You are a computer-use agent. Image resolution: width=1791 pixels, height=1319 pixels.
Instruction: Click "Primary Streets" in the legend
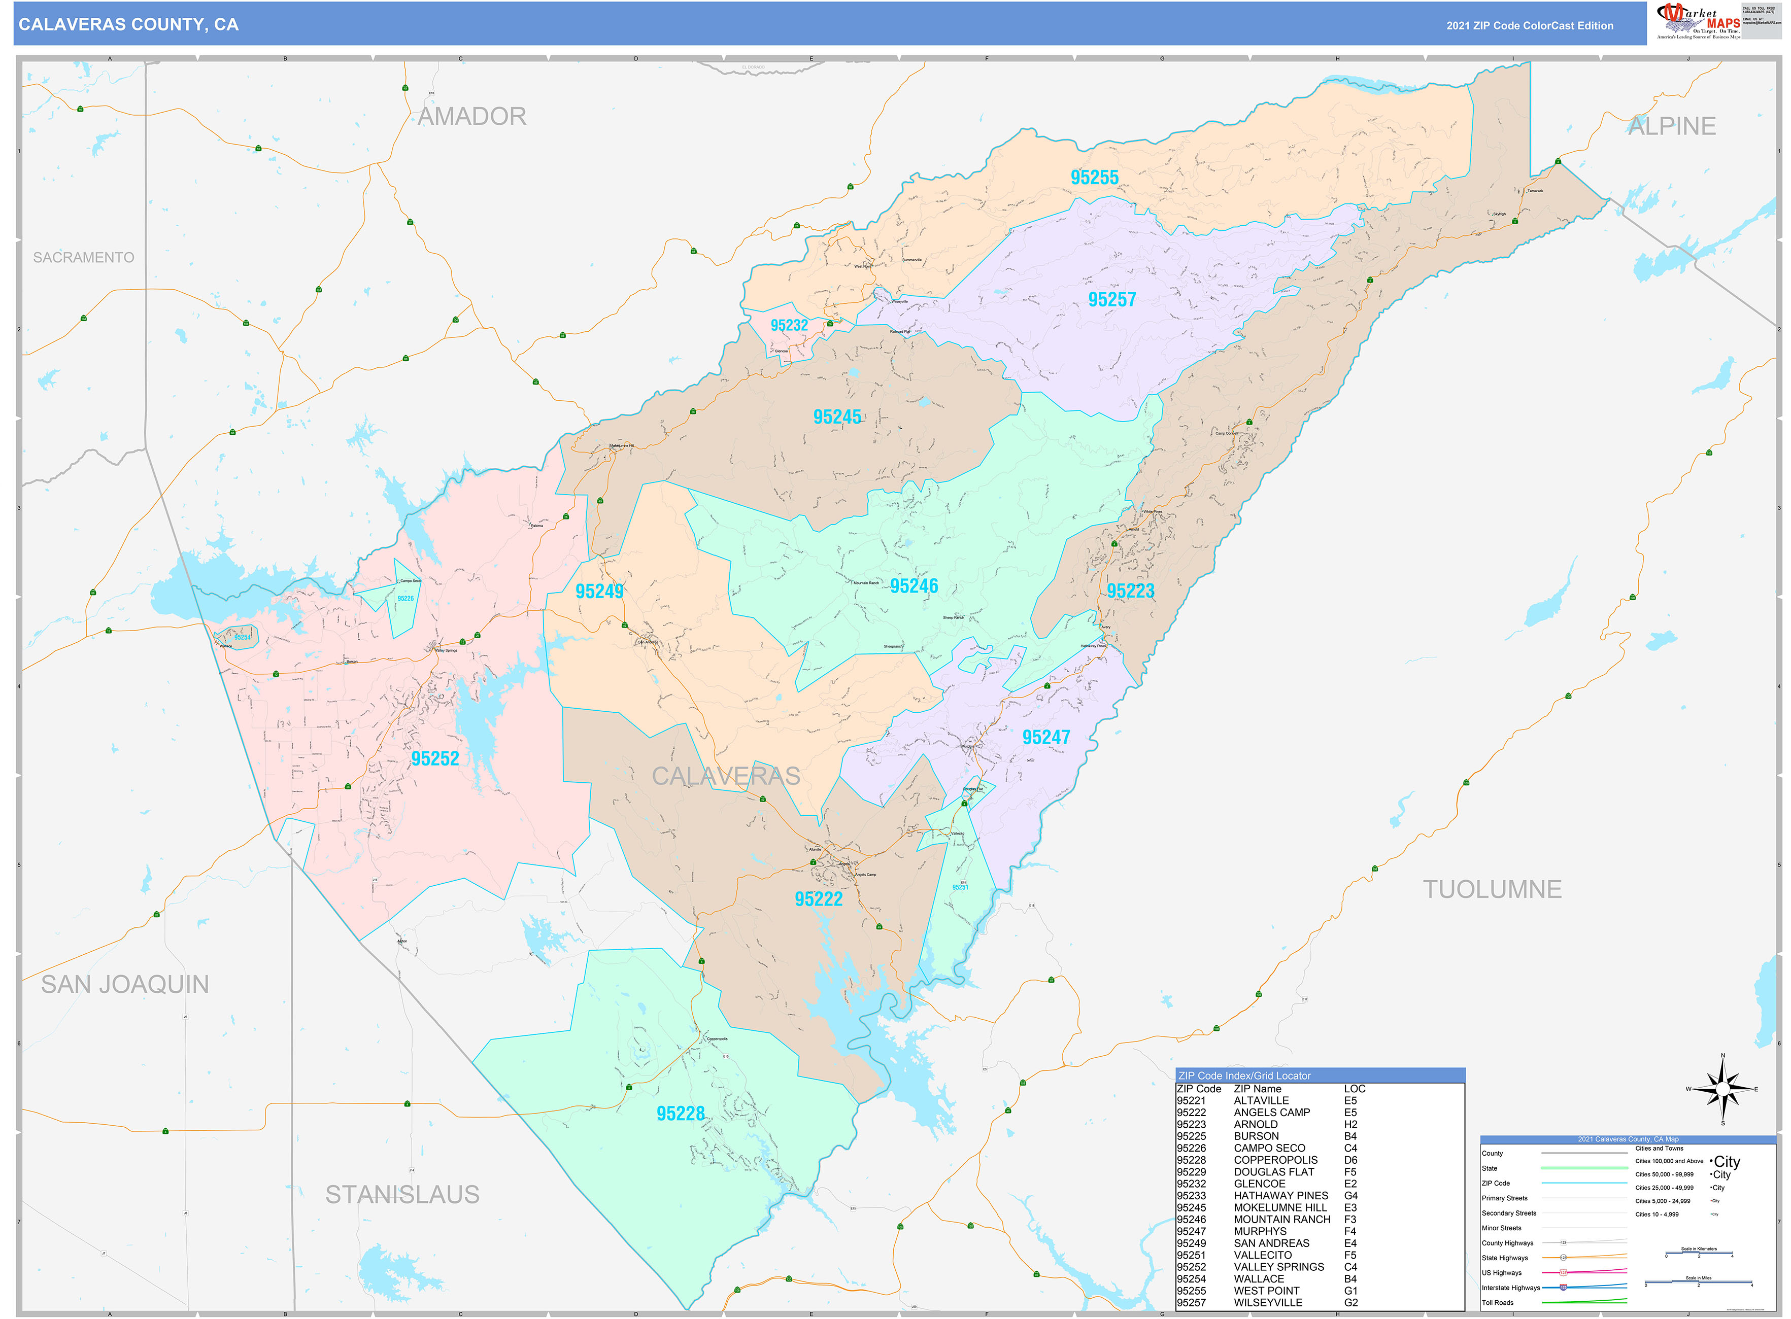click(x=1504, y=1198)
